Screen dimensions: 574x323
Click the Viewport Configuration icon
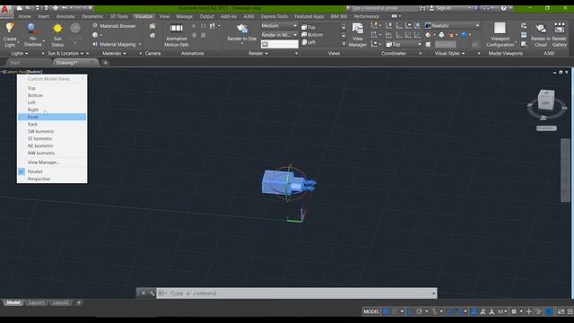tap(500, 28)
